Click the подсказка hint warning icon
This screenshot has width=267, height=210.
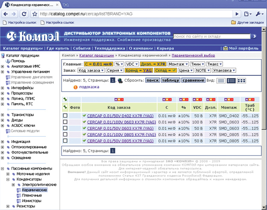tap(75, 87)
